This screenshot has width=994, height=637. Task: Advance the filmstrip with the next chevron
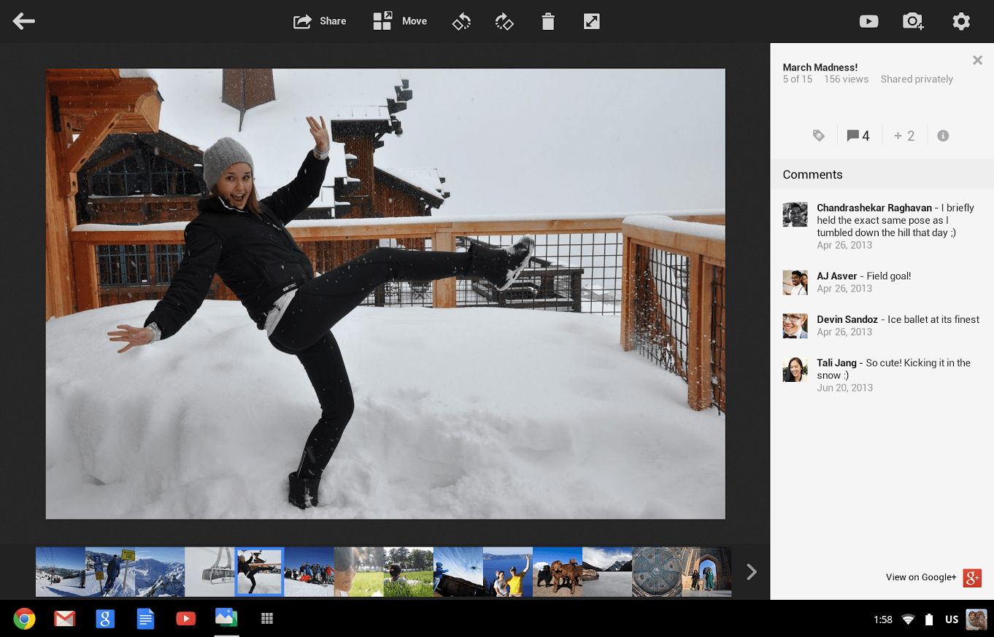coord(751,571)
